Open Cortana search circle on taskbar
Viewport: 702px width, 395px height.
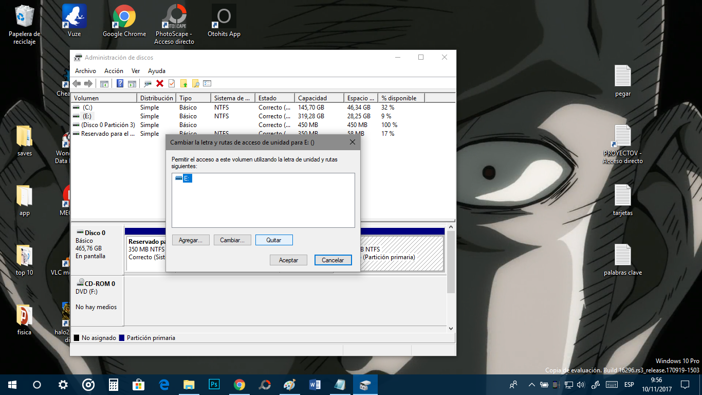coord(37,385)
